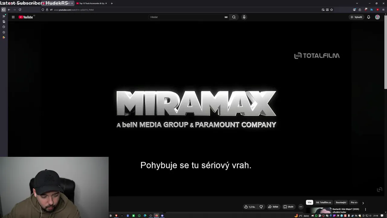Show more filter chips with arrow

click(x=363, y=203)
